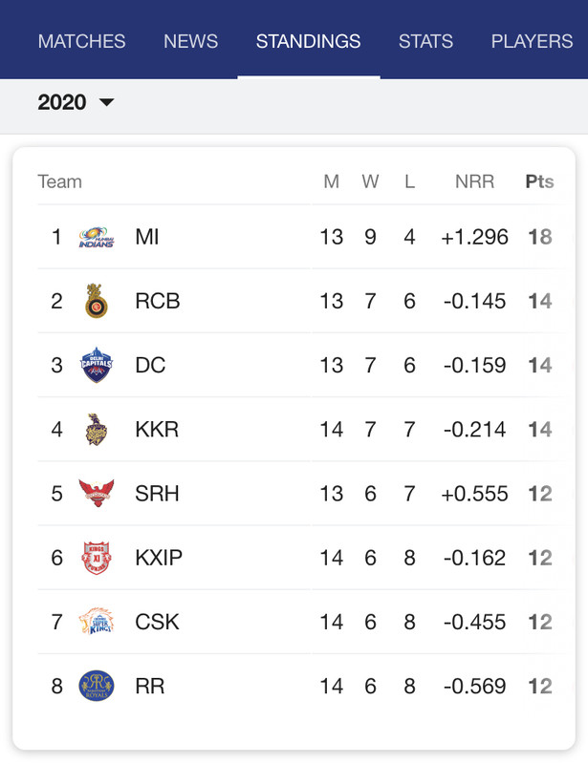Click the NRR column header
The image size is (588, 764).
tap(473, 181)
